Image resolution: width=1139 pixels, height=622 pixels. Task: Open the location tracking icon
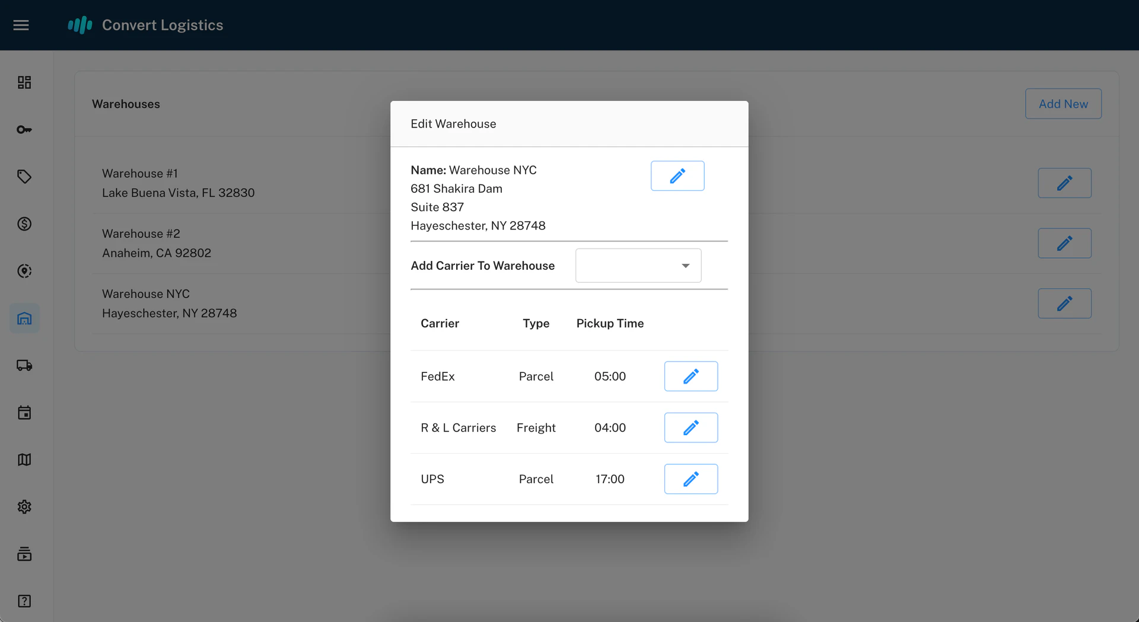(x=24, y=271)
